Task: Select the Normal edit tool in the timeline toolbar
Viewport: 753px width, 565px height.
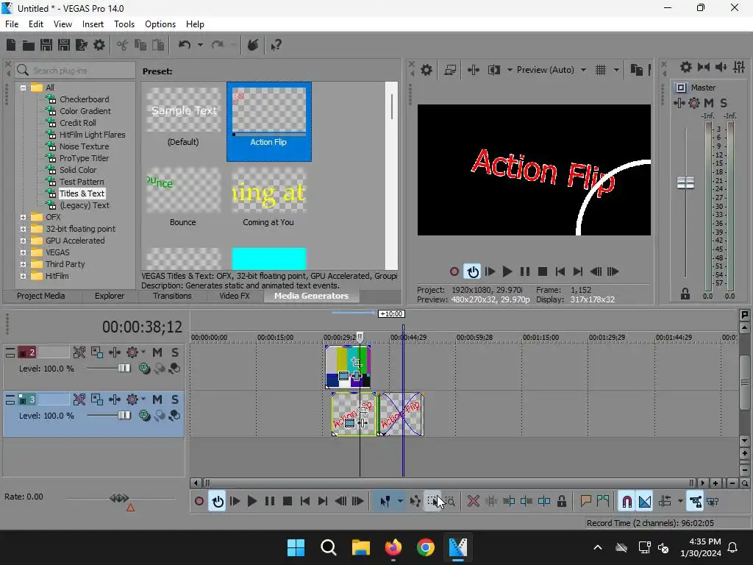Action: 385,502
